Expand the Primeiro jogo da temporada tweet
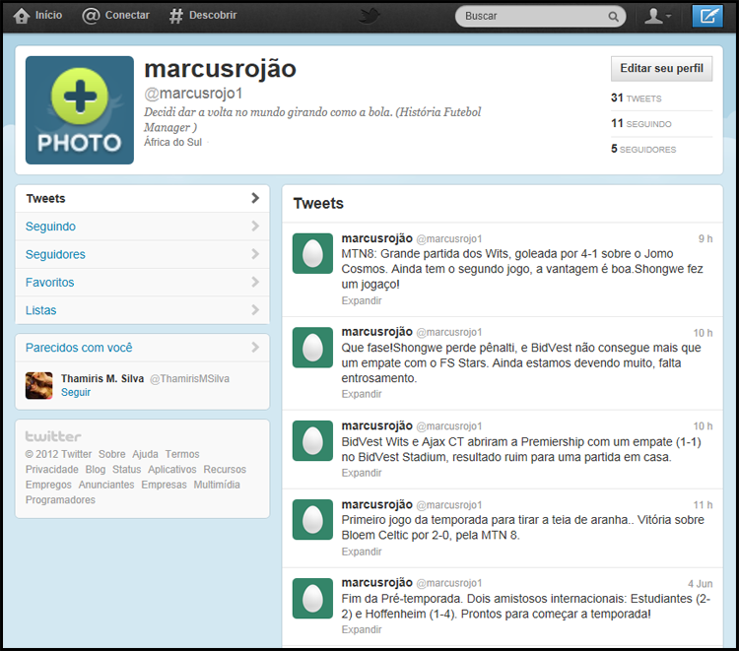Image resolution: width=739 pixels, height=651 pixels. tap(362, 552)
